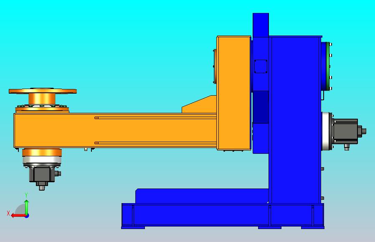Click the green Y axis arrow of triad
The width and height of the screenshot is (375, 242).
point(27,207)
